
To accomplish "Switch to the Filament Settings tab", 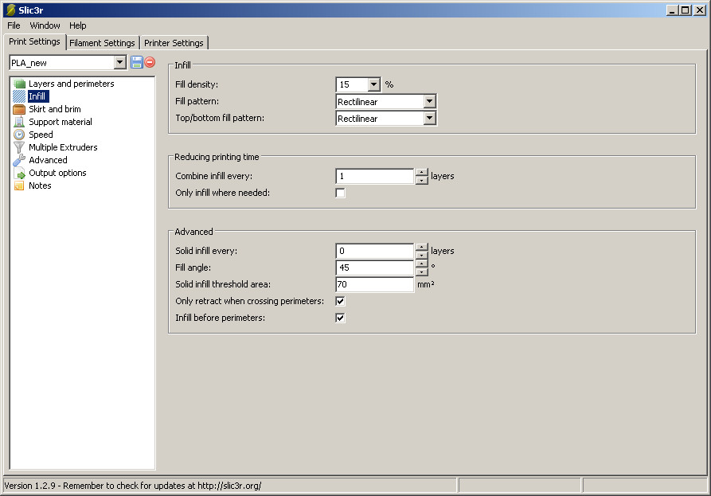I will [102, 43].
